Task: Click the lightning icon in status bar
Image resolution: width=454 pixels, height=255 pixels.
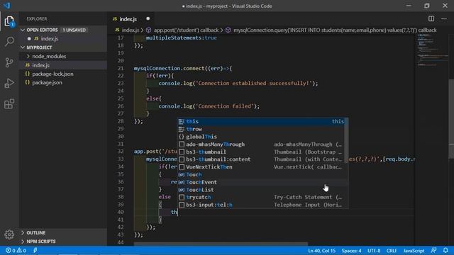Action: (x=35, y=250)
